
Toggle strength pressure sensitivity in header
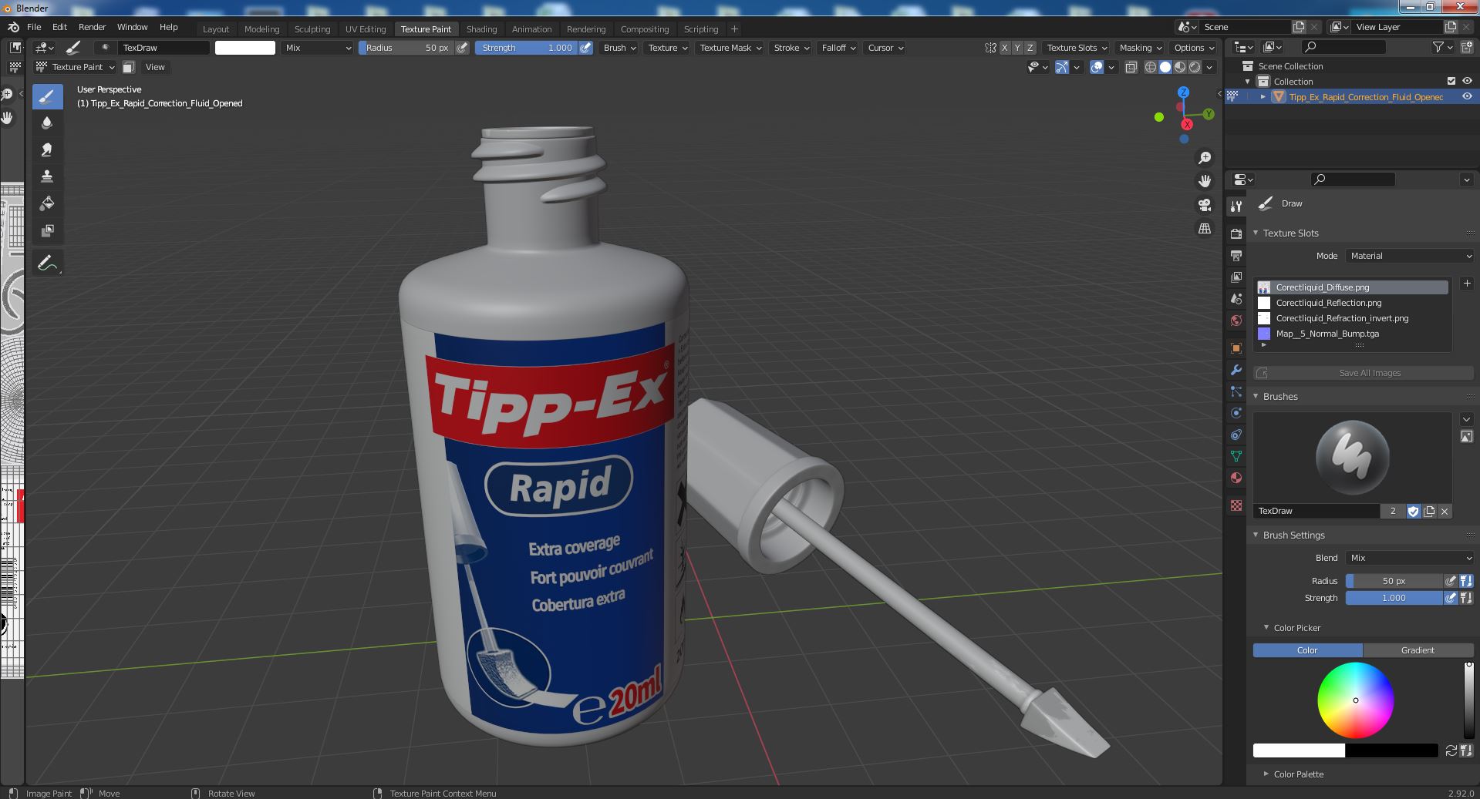click(586, 48)
